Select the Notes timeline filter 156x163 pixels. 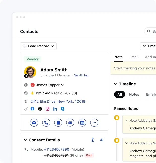[x=134, y=94]
